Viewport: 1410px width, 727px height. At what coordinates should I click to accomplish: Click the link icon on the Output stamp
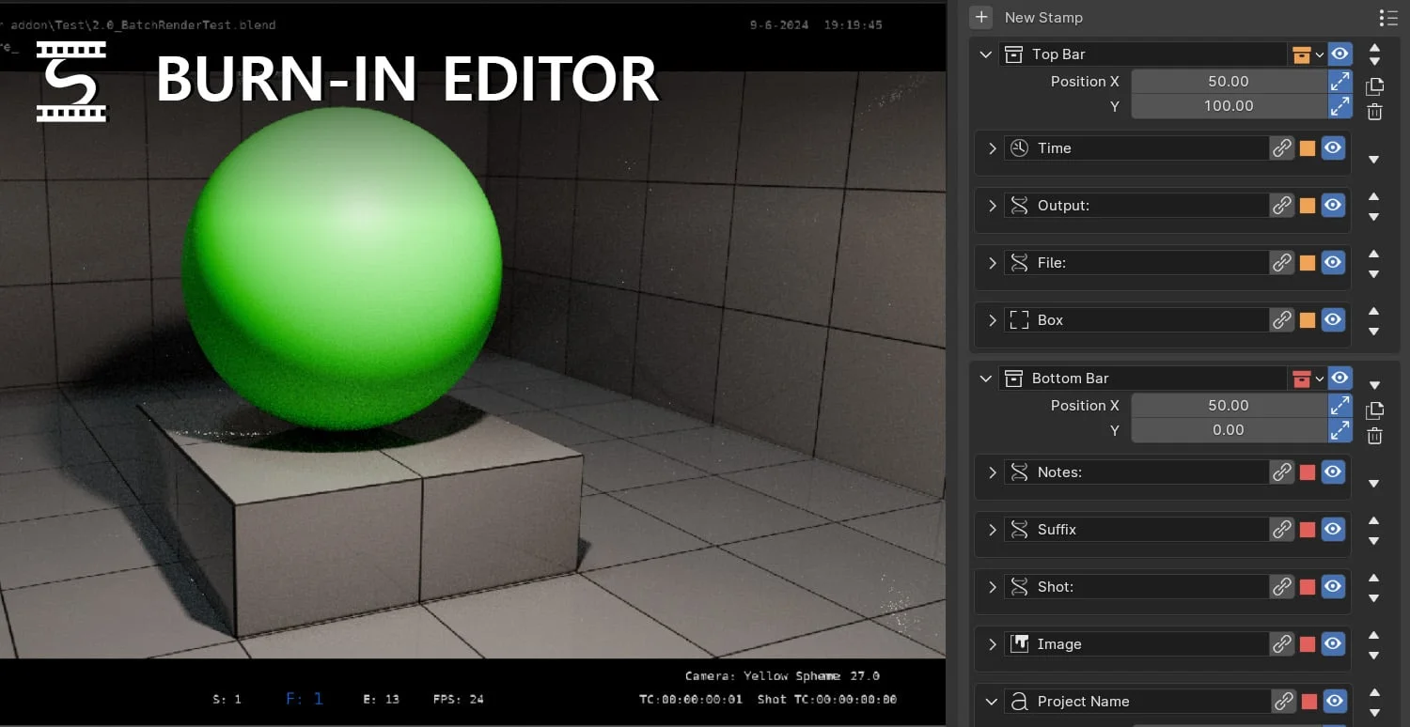1282,205
